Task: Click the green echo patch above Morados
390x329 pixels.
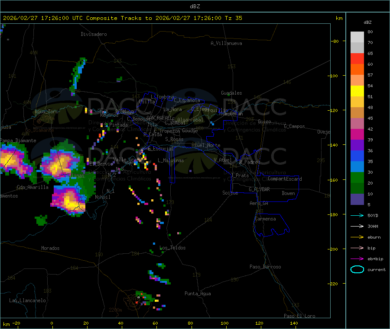Action: (x=41, y=220)
